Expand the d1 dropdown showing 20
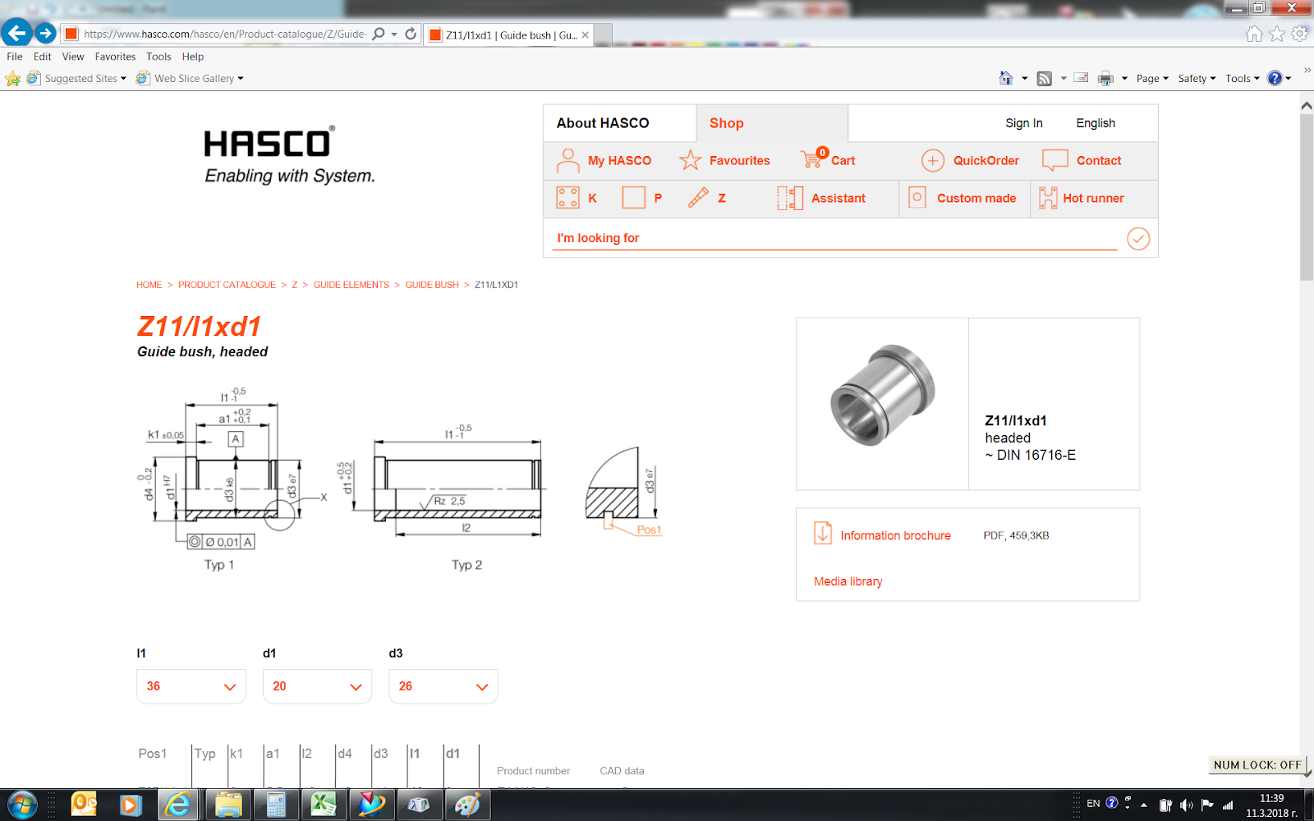Viewport: 1314px width, 821px height. pyautogui.click(x=317, y=686)
